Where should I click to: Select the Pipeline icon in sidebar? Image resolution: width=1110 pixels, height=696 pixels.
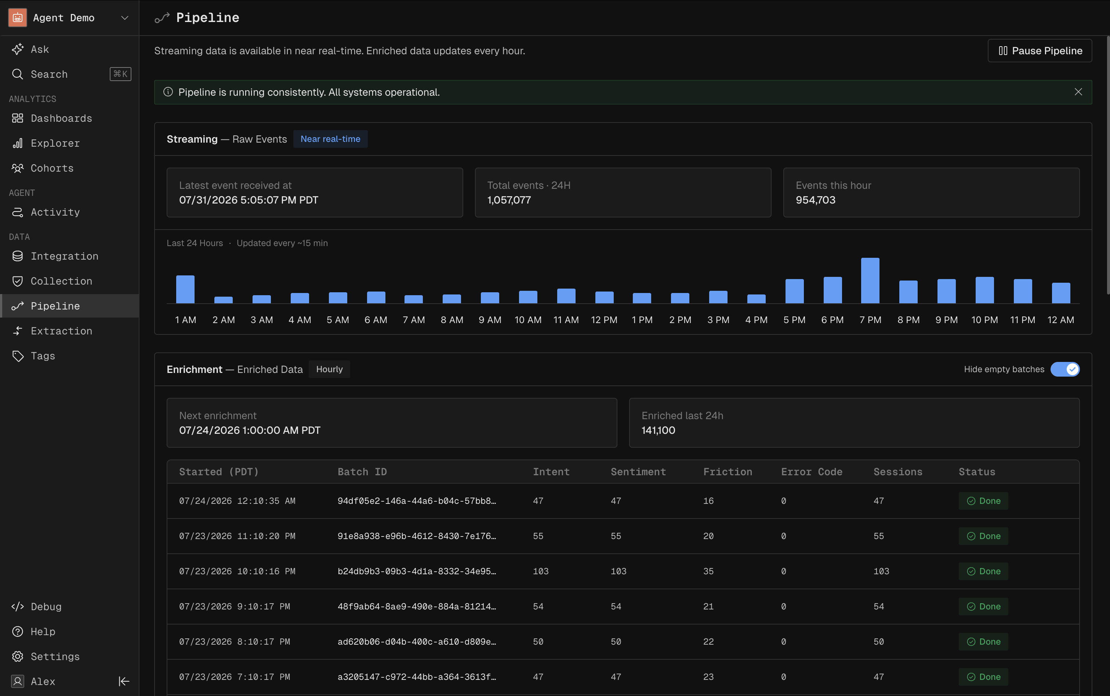[18, 306]
